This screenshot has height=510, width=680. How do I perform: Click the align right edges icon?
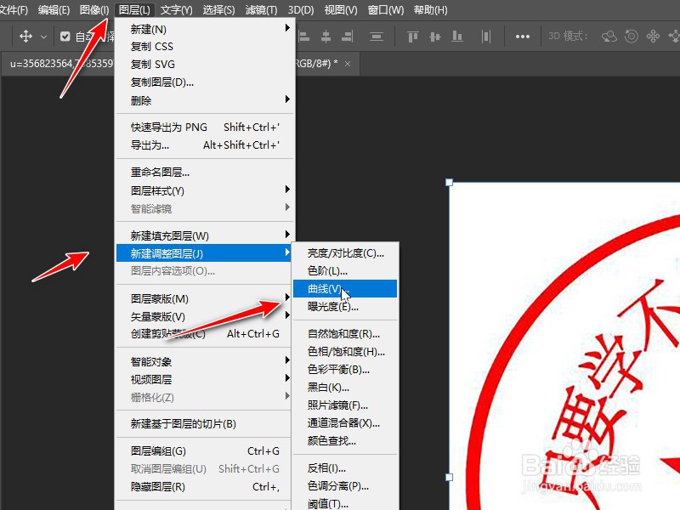tap(347, 37)
